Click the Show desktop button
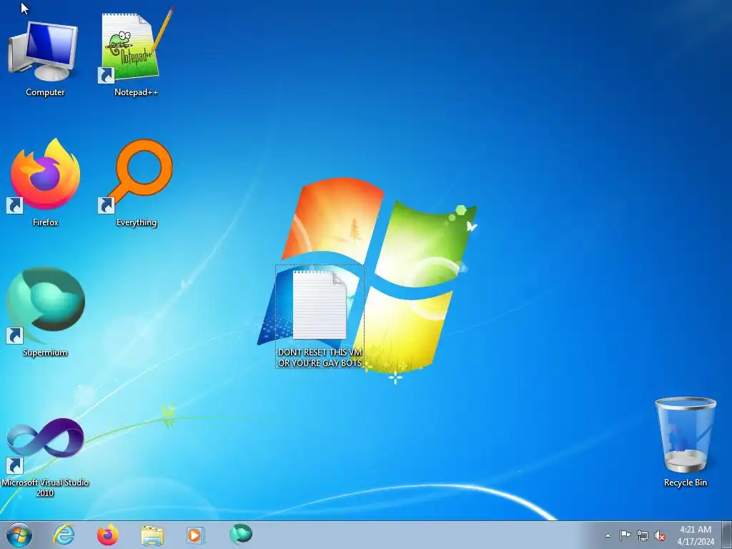 [x=726, y=535]
